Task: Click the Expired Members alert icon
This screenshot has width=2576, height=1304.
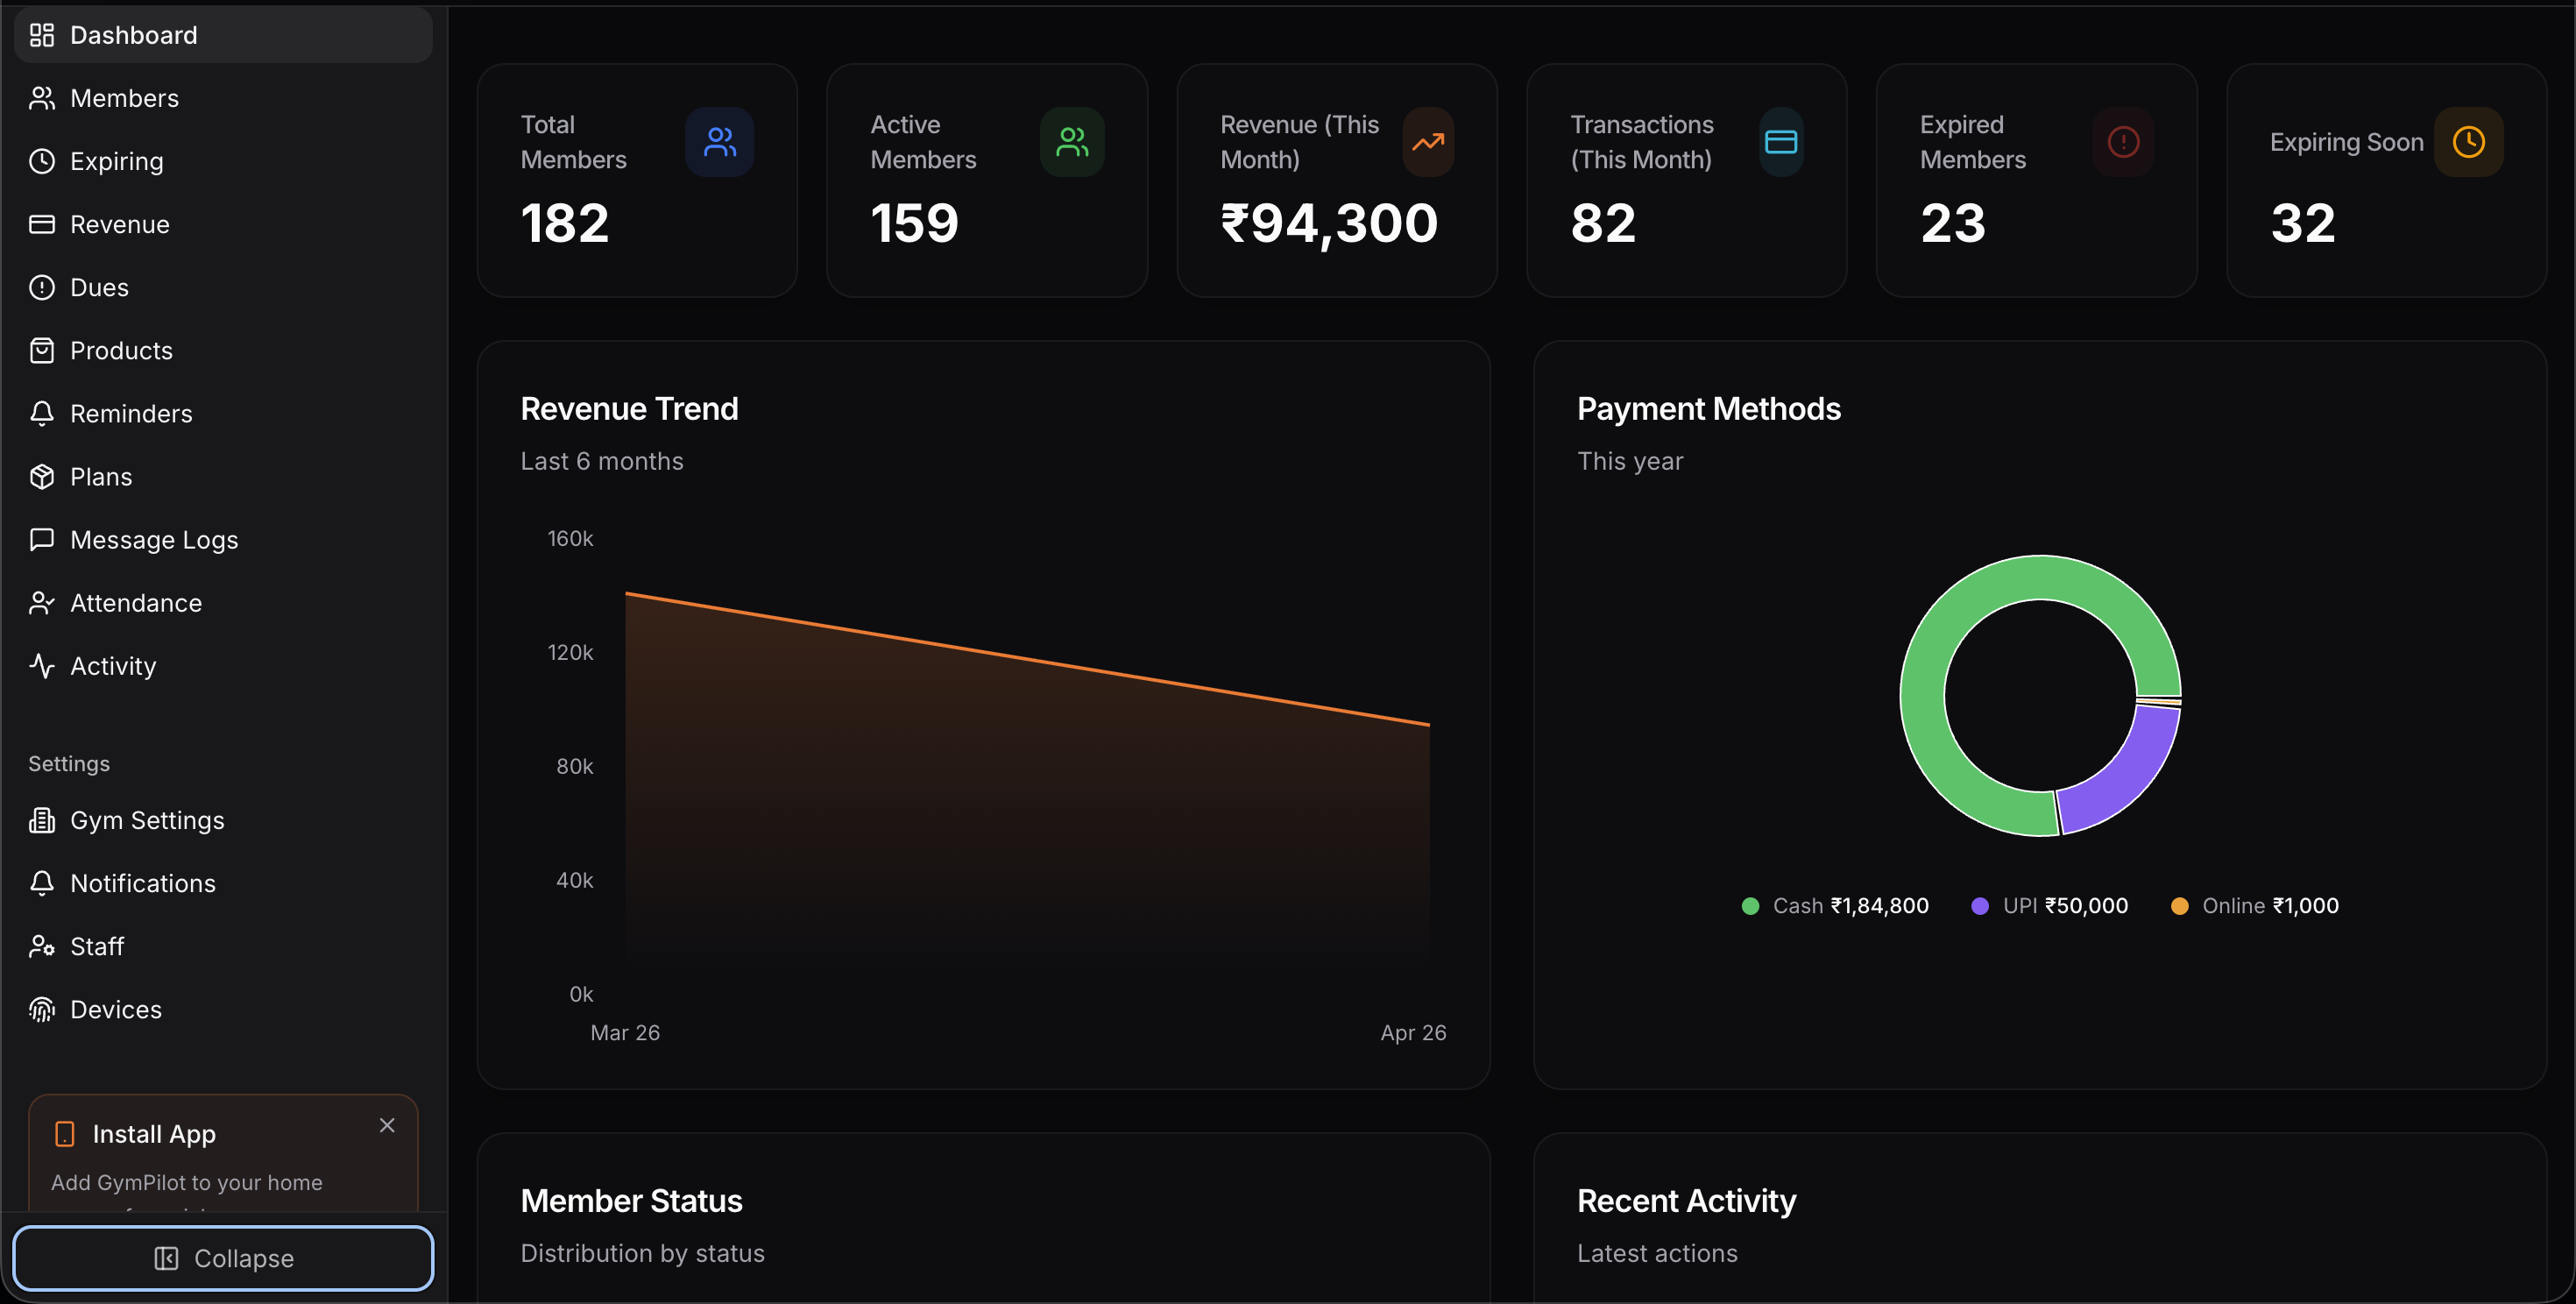Action: [x=2122, y=142]
